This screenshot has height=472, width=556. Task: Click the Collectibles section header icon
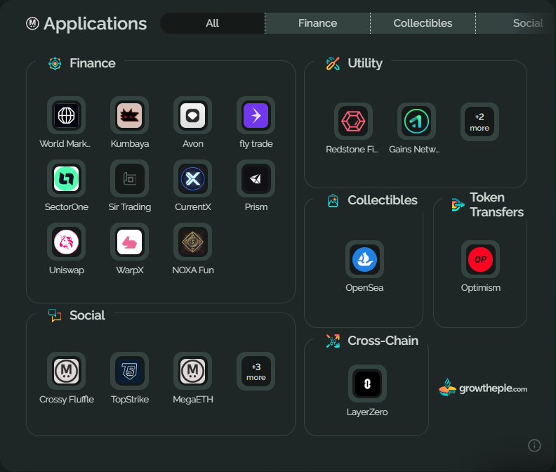tap(333, 200)
